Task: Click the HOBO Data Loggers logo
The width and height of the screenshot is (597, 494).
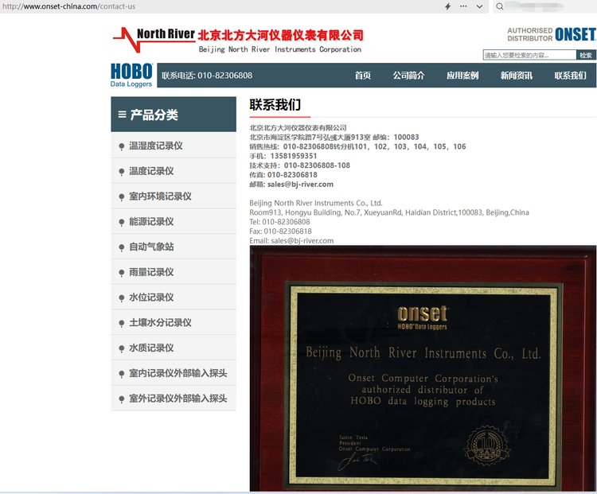Action: (131, 75)
